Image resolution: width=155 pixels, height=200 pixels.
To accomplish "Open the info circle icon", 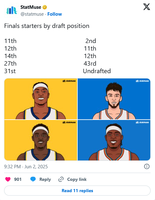I will 147,166.
